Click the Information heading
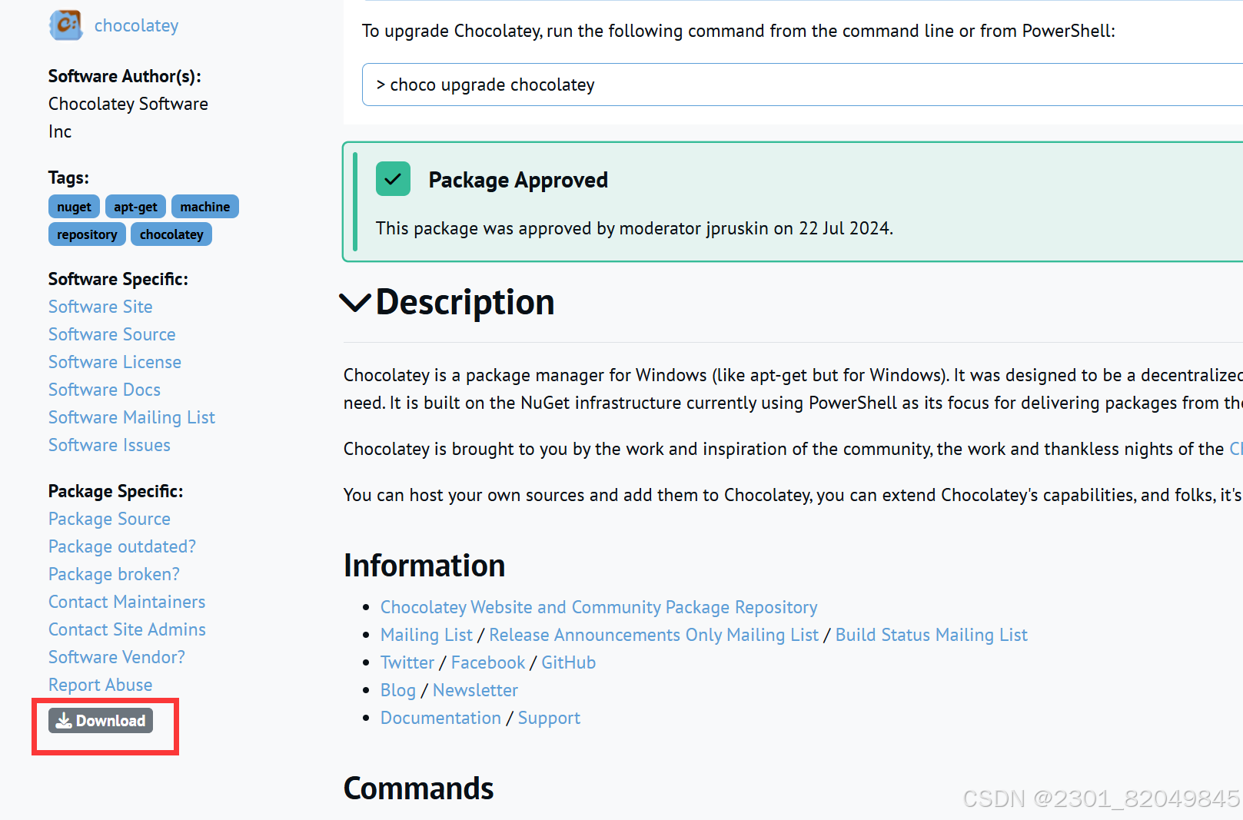1243x820 pixels. 424,566
